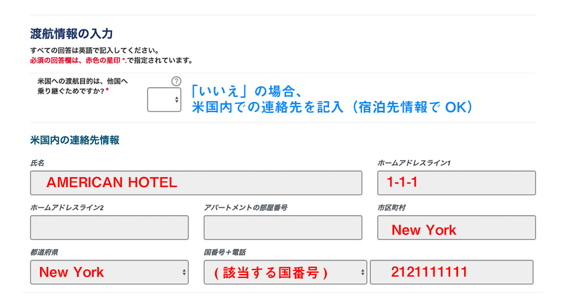565x304 pixels.
Task: Click the アパートメントの部屋番号 label
Action: pyautogui.click(x=246, y=208)
